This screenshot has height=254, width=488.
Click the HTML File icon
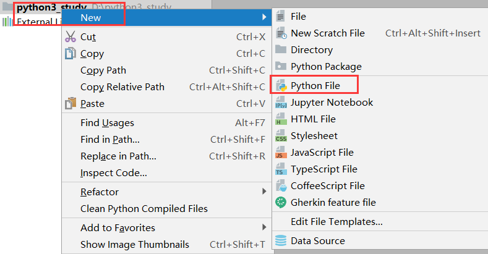tap(281, 119)
